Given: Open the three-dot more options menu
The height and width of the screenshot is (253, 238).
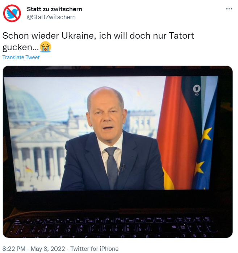Looking at the screenshot, I should [x=229, y=9].
